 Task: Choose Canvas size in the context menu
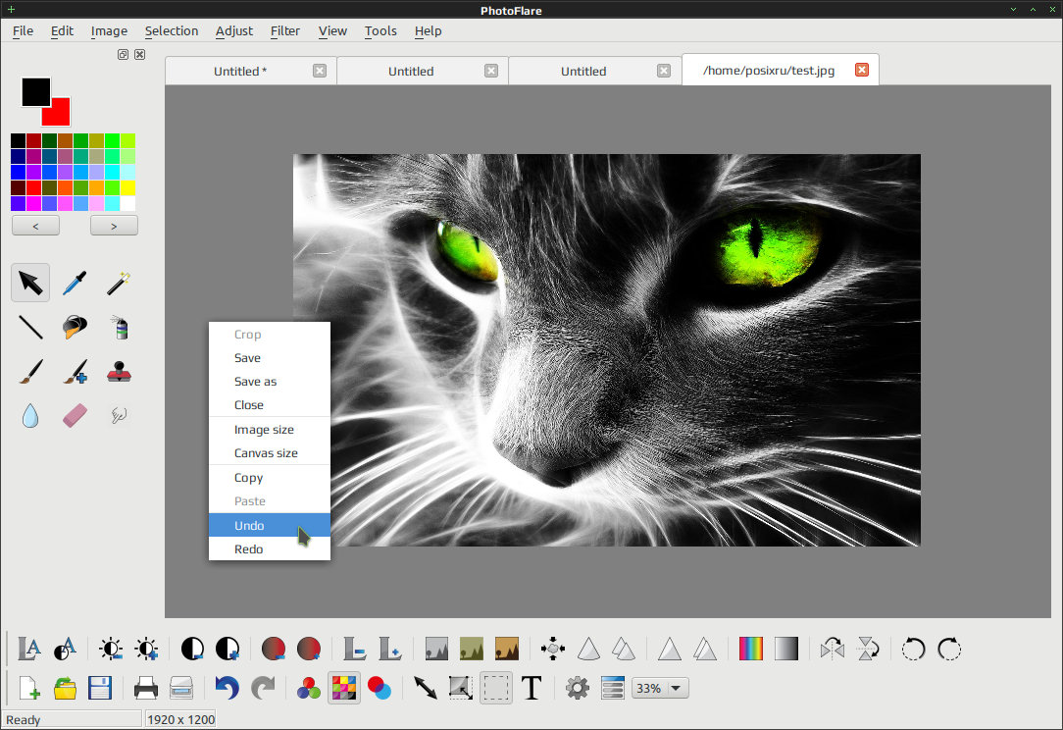tap(269, 452)
